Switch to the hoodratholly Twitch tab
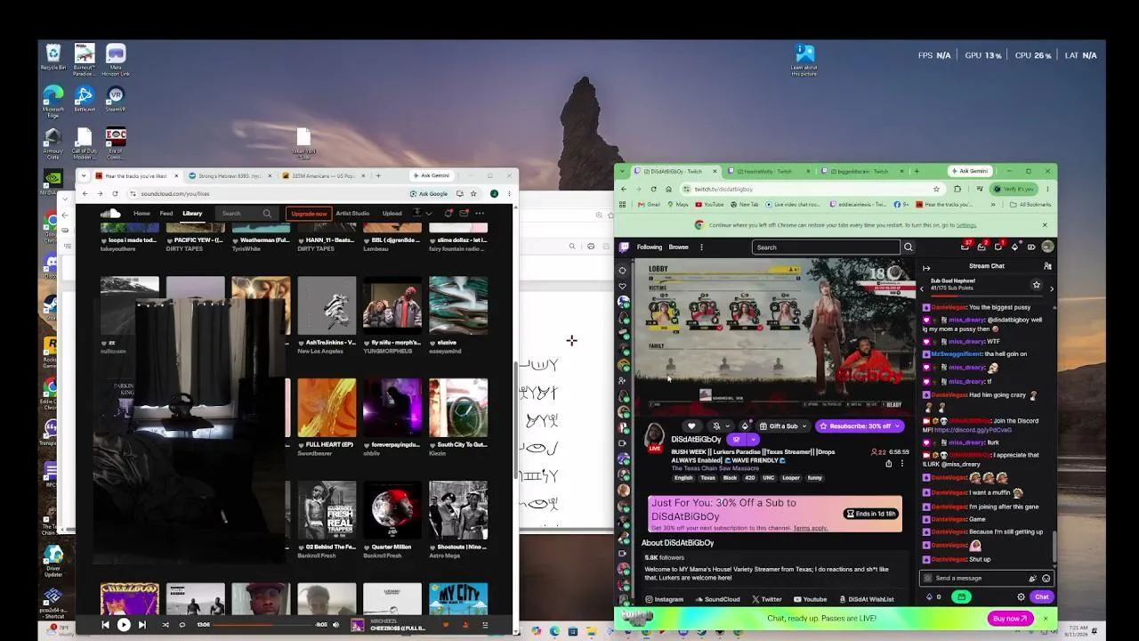The width and height of the screenshot is (1139, 641). (x=769, y=171)
